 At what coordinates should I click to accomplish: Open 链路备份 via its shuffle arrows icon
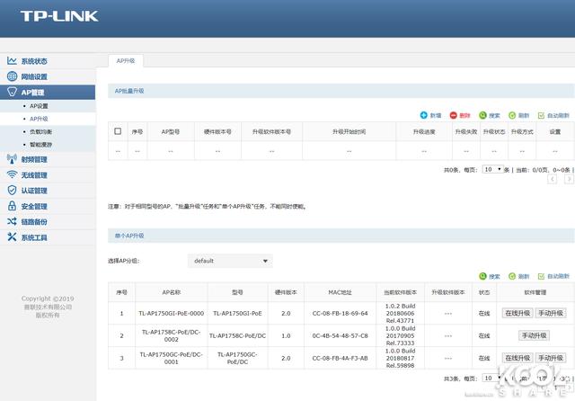click(12, 221)
